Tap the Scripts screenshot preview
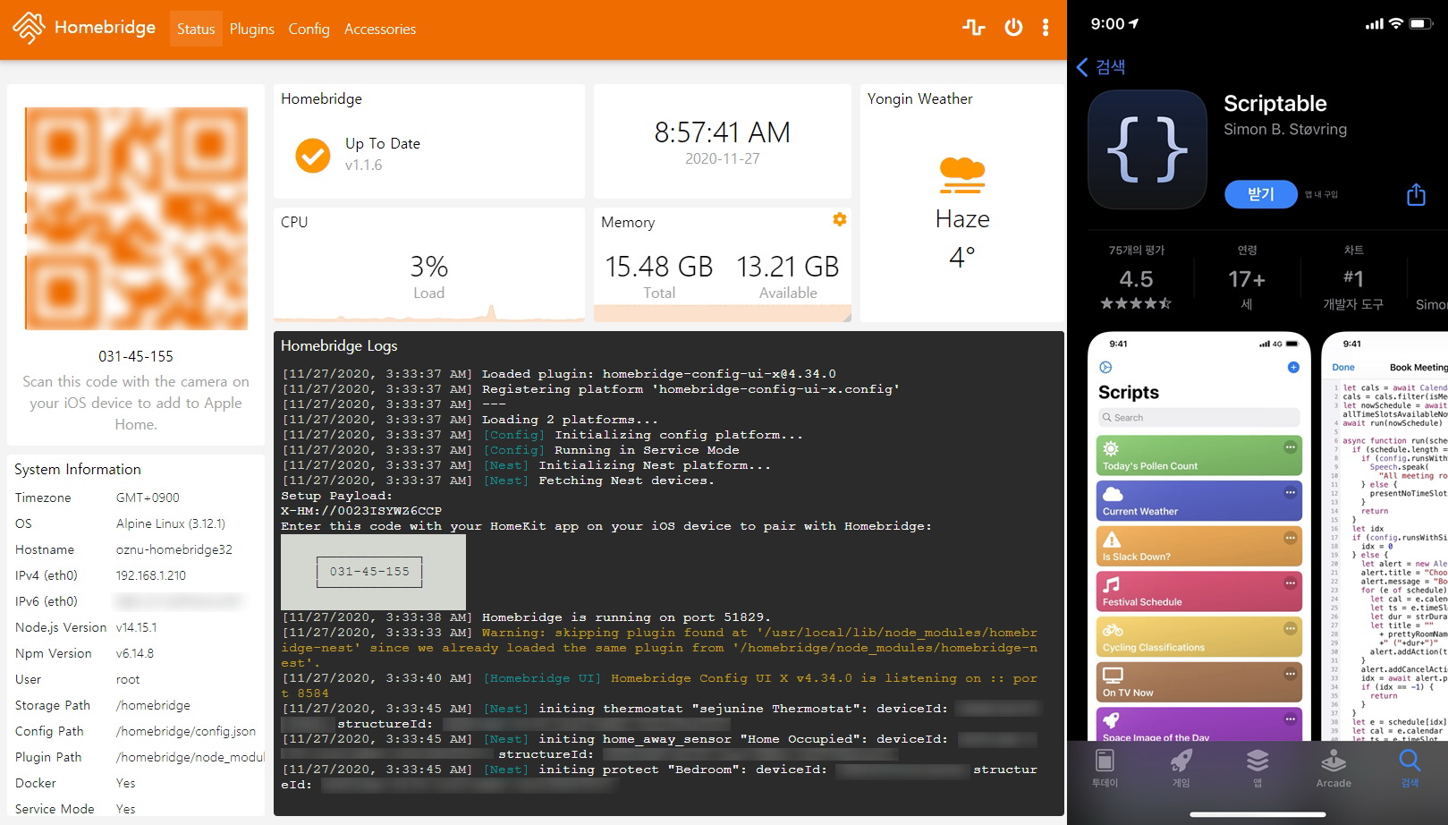The width and height of the screenshot is (1448, 825). (1199, 537)
